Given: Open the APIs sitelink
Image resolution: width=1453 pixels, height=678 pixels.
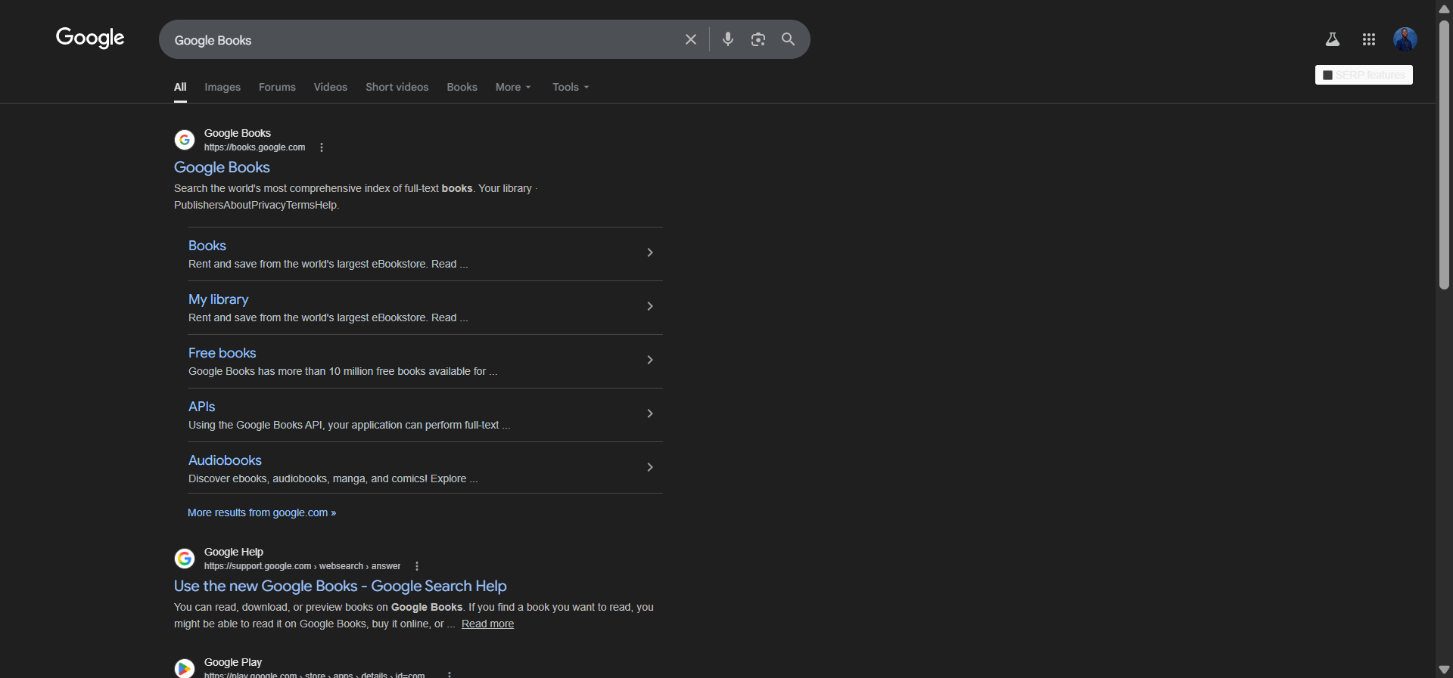Looking at the screenshot, I should [x=201, y=407].
